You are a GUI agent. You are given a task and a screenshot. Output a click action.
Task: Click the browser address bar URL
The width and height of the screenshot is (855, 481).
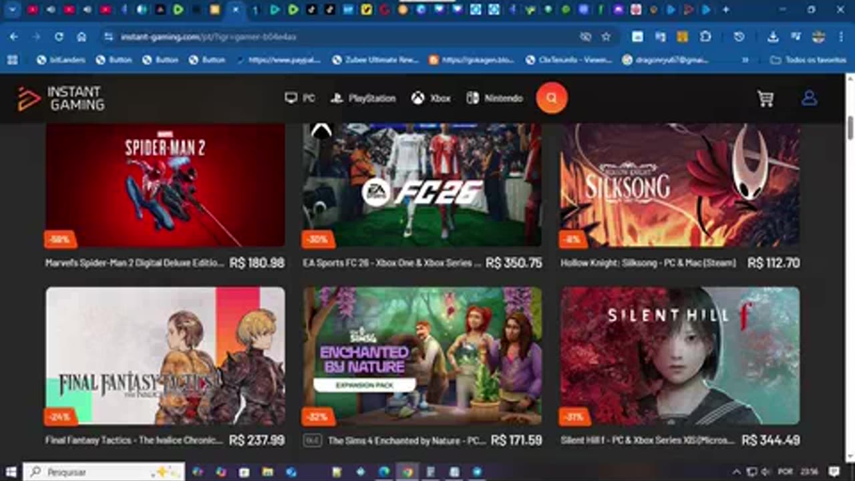point(208,37)
